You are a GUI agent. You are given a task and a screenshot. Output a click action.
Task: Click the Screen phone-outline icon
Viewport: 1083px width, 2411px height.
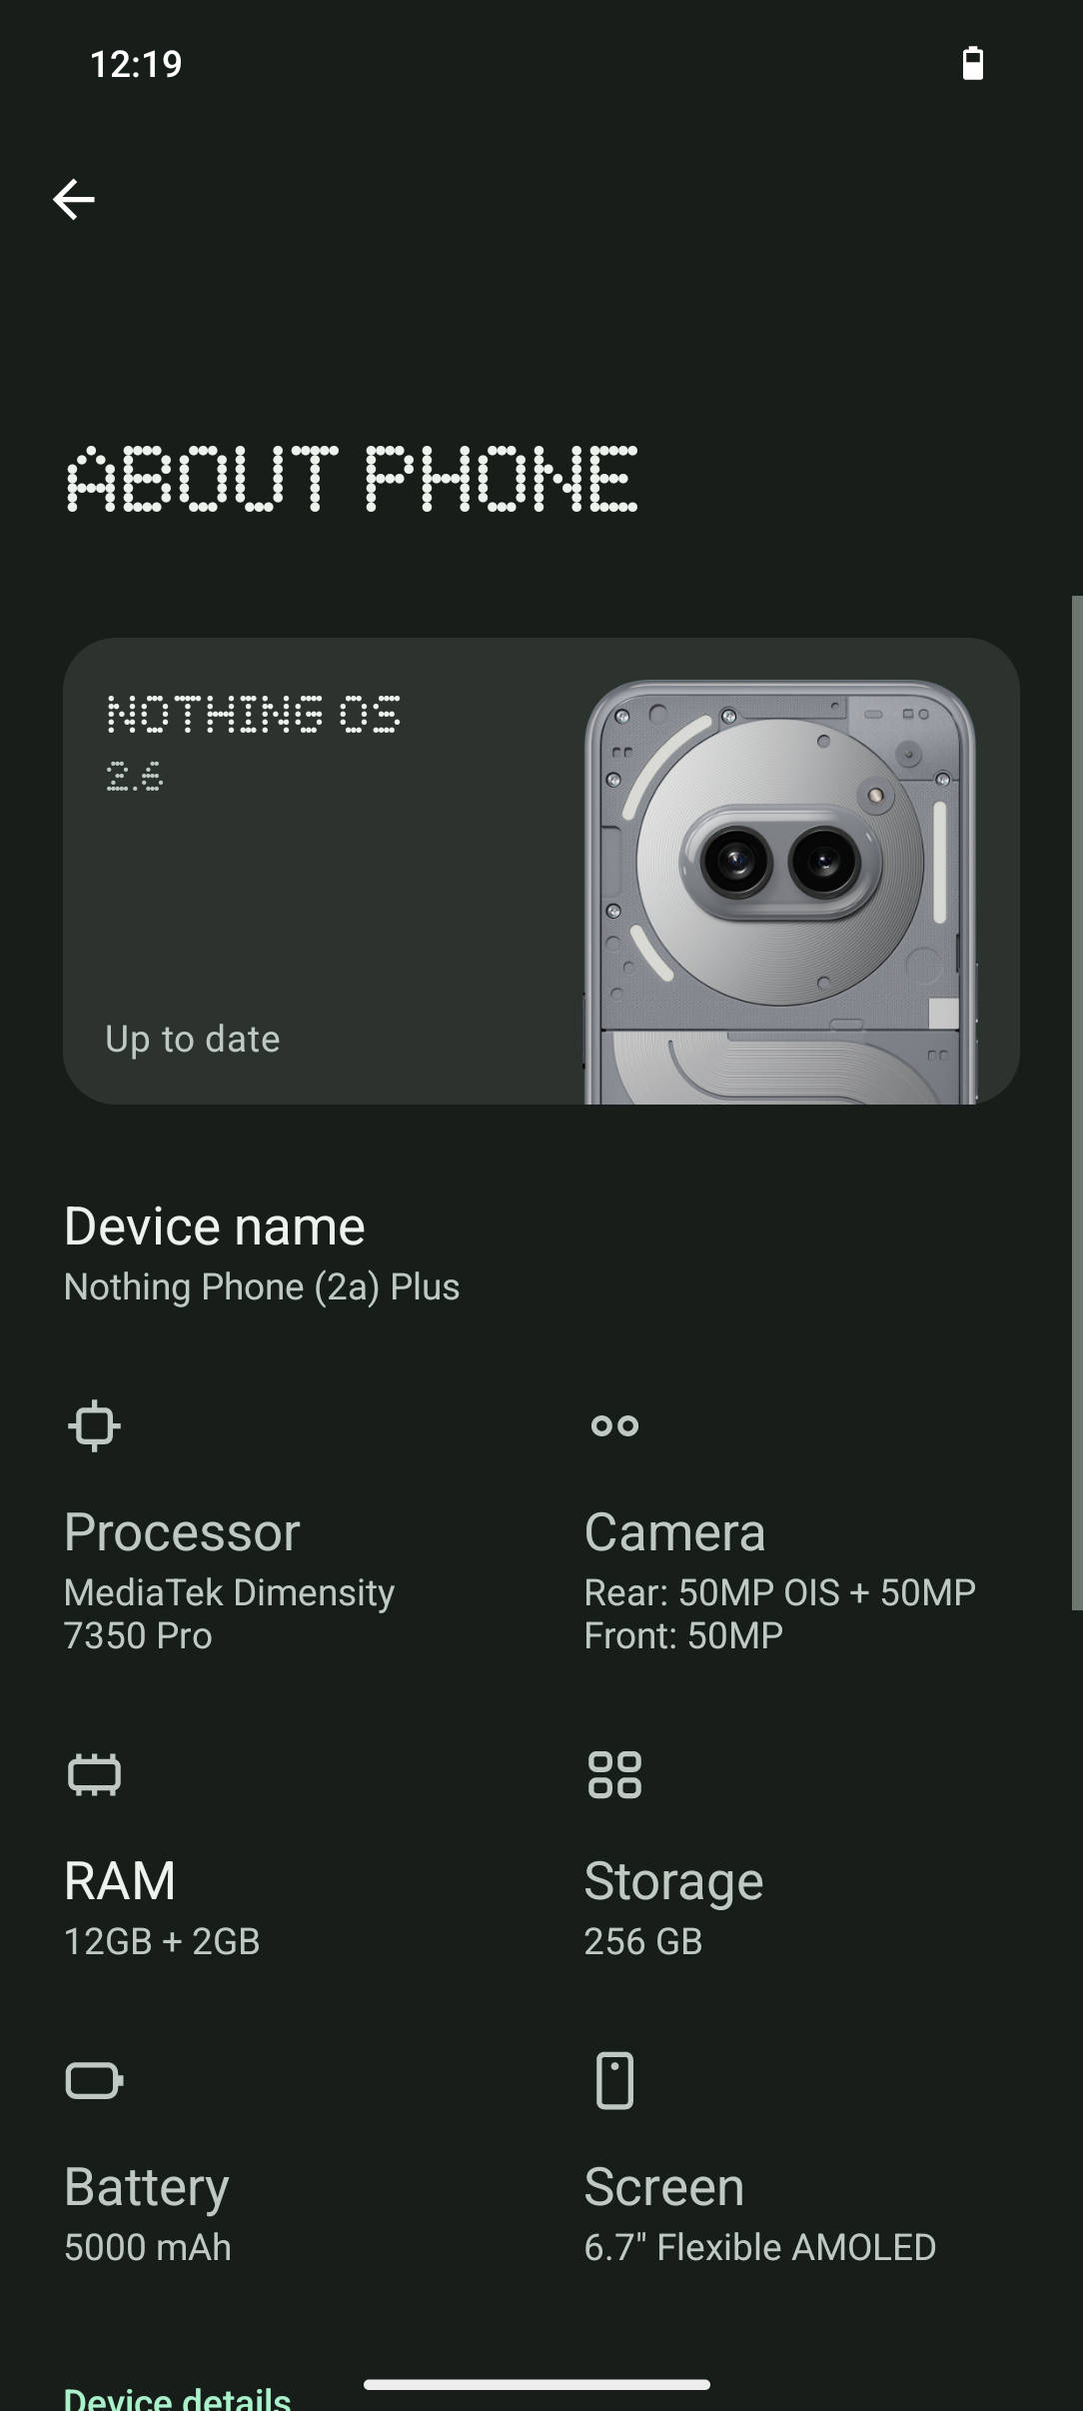(614, 2082)
